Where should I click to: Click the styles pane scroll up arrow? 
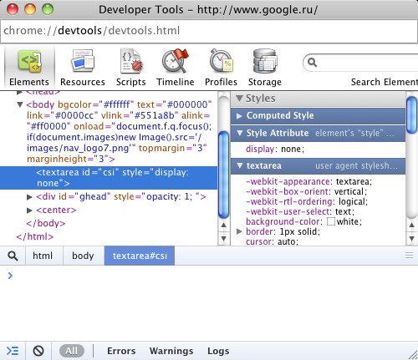(411, 226)
